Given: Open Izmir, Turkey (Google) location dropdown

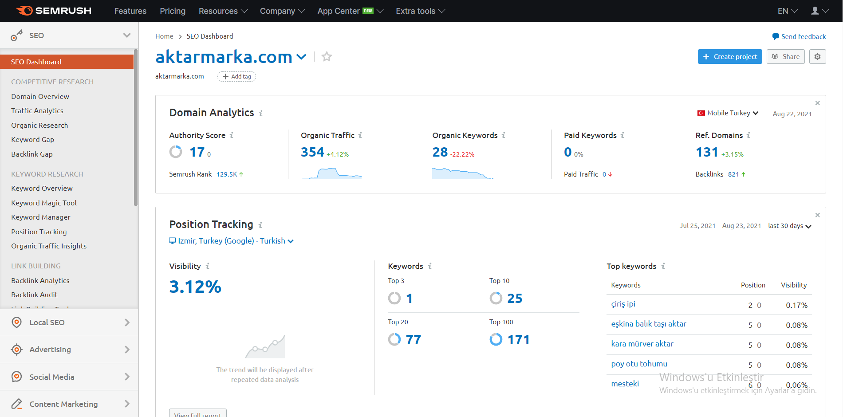Looking at the screenshot, I should pos(231,241).
